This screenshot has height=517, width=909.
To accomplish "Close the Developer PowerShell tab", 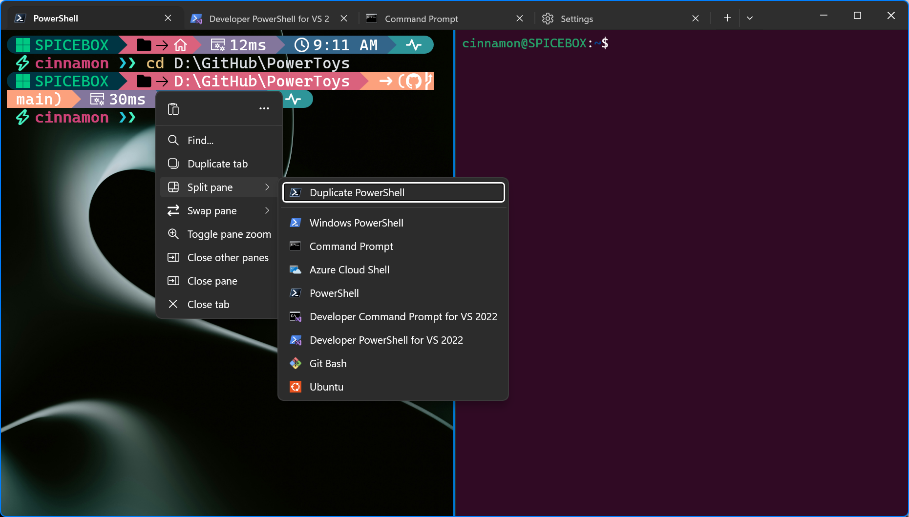I will (x=344, y=19).
